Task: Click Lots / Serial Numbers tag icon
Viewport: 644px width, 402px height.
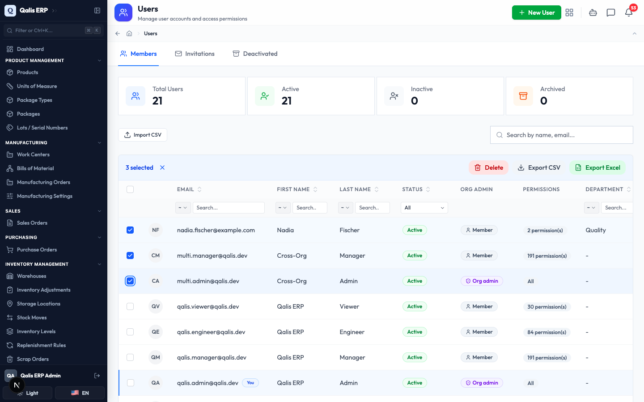Action: (x=10, y=128)
